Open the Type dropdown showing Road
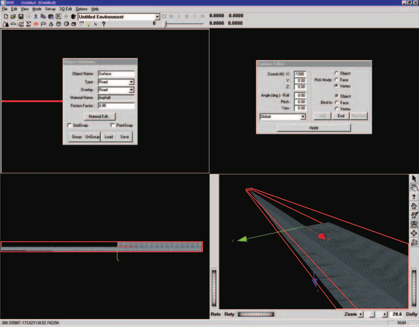Image resolution: width=419 pixels, height=327 pixels. click(116, 82)
